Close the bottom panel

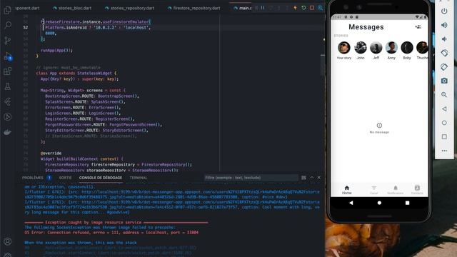point(319,177)
